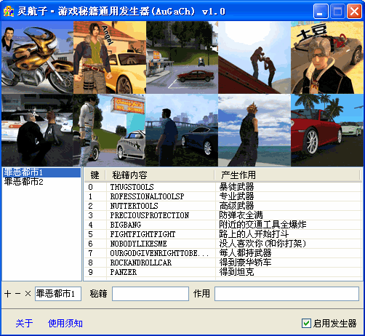Screen dimensions: 365x336
Task: Click the spiky-haired figure by sea thumbnail
Action: [x=254, y=130]
